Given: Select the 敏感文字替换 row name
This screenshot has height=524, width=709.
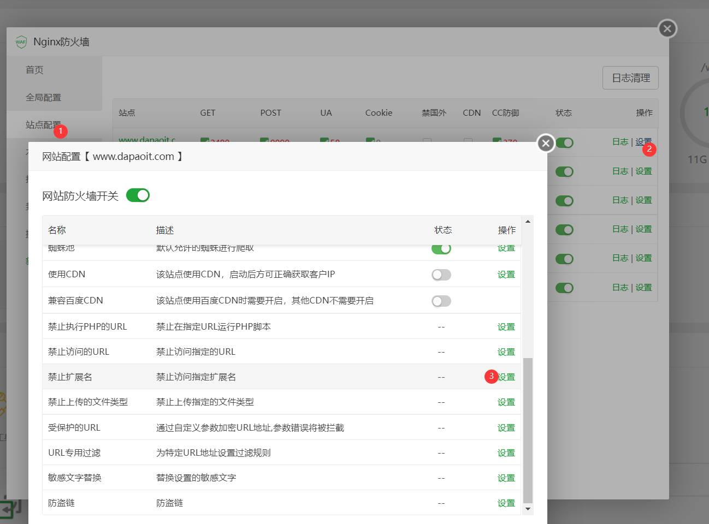Looking at the screenshot, I should point(75,478).
